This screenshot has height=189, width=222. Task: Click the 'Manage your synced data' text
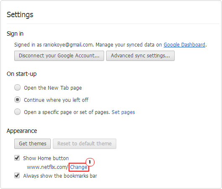pos(125,45)
